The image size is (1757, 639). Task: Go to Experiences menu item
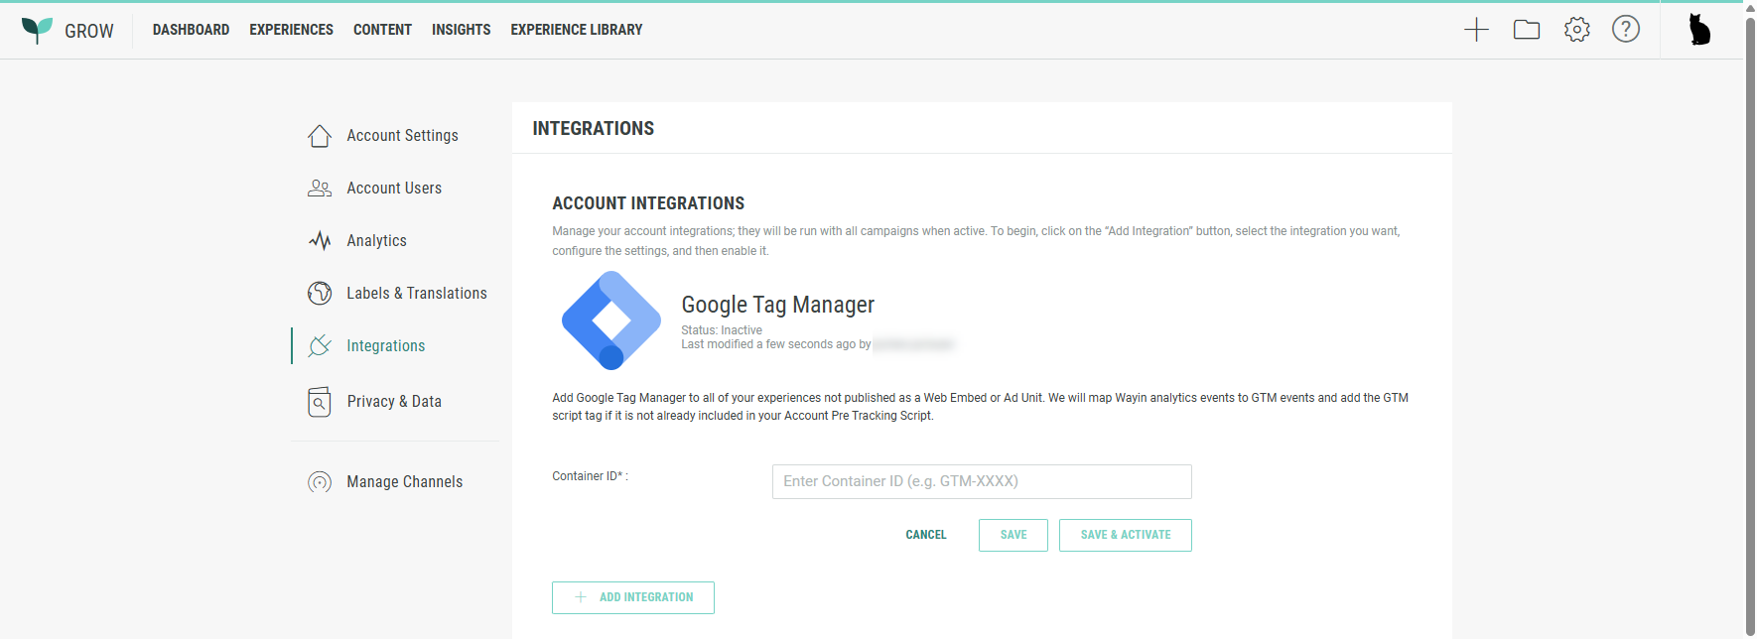(x=291, y=30)
